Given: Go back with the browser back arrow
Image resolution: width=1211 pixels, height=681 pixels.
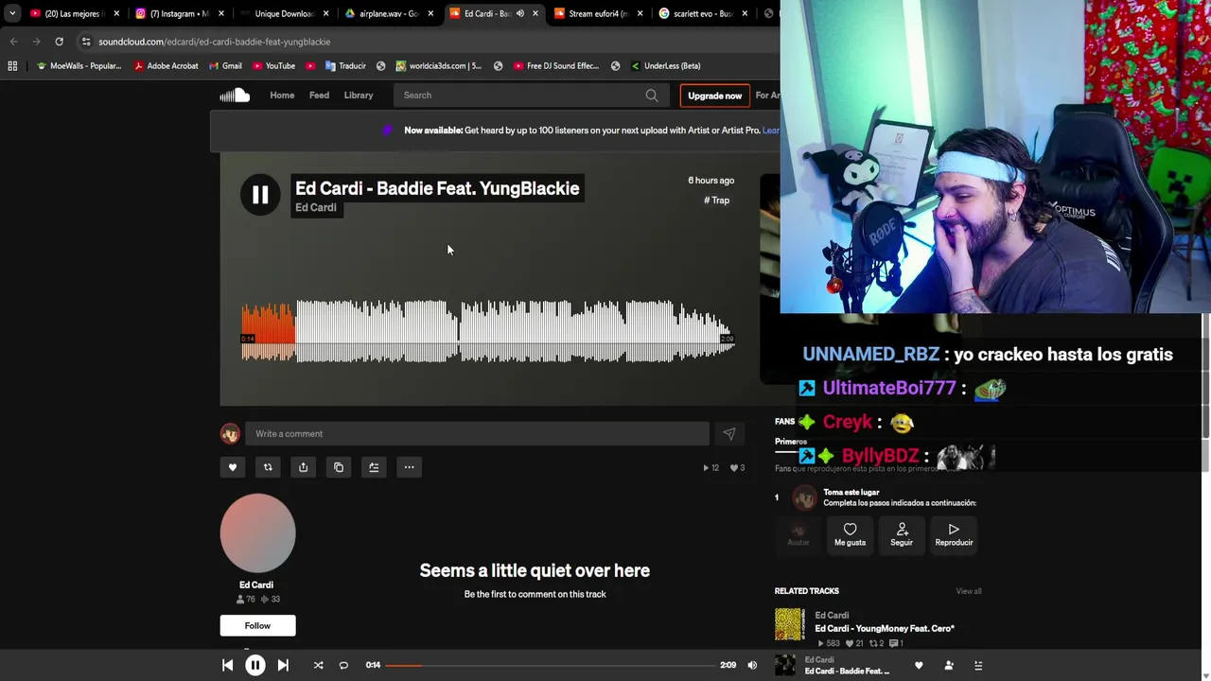Looking at the screenshot, I should pyautogui.click(x=13, y=42).
